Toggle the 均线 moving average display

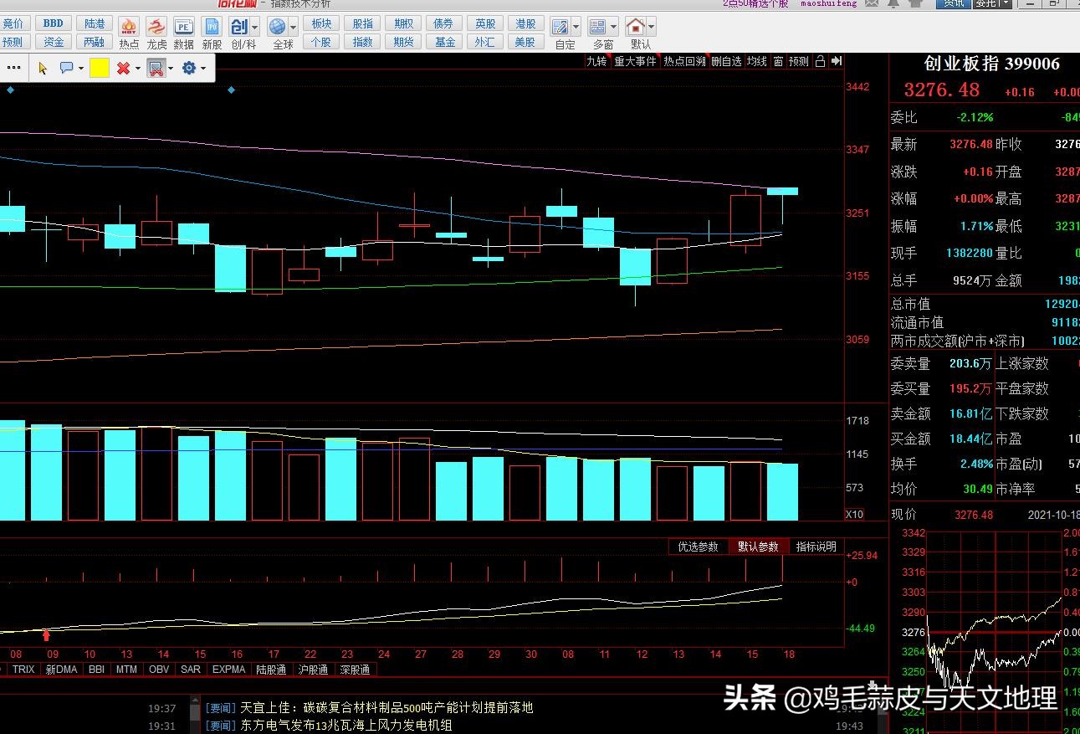point(756,61)
